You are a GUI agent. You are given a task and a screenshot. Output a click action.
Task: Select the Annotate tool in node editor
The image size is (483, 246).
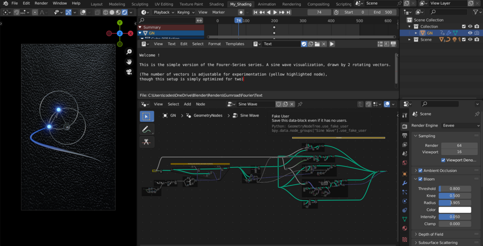click(x=147, y=129)
